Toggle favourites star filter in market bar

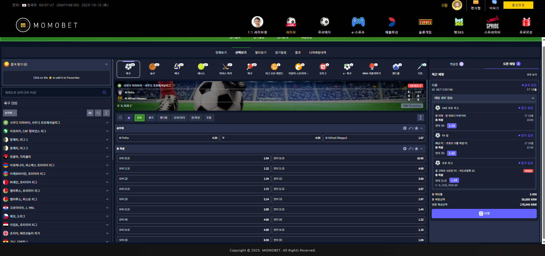click(129, 118)
